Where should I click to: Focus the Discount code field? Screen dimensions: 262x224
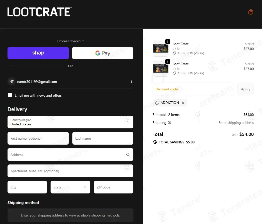tap(193, 89)
